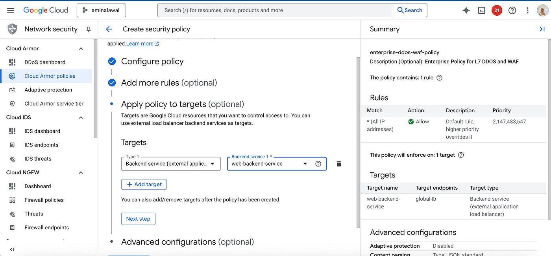
Task: Follow the Learn more link
Action: (x=142, y=44)
